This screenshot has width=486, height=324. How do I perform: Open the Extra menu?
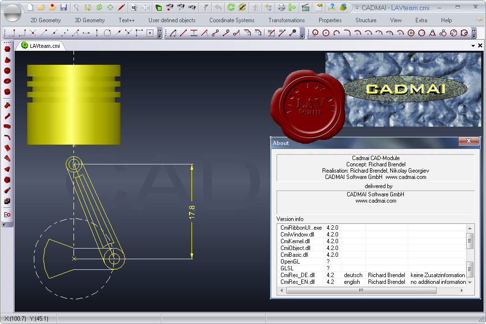coord(421,20)
